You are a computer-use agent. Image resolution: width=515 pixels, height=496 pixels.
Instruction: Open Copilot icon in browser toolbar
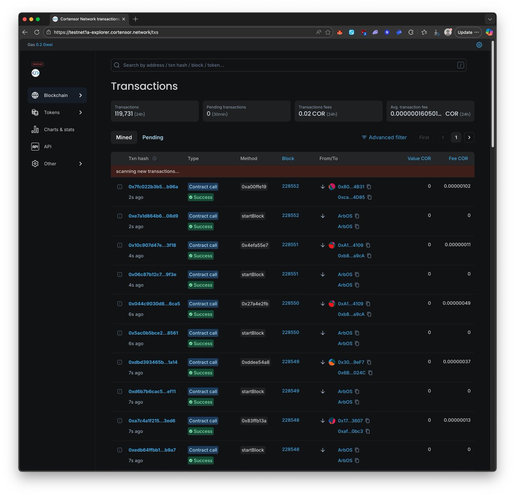click(489, 32)
